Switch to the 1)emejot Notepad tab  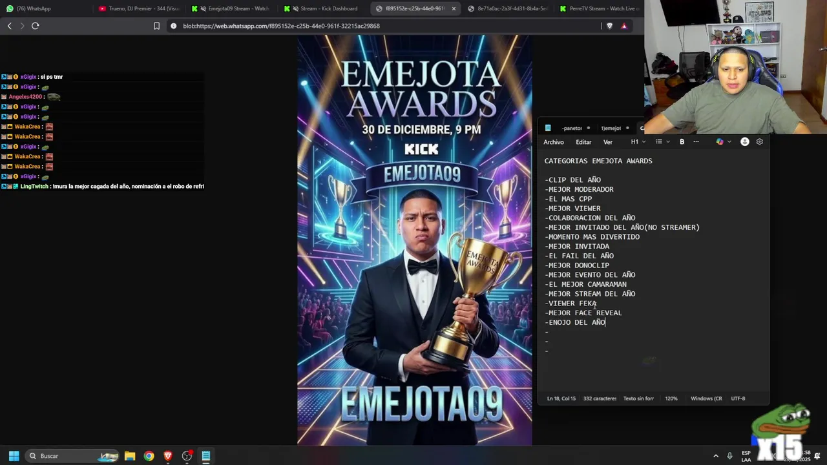click(611, 128)
